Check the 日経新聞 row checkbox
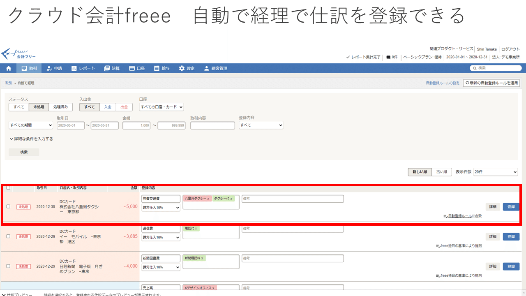The height and width of the screenshot is (296, 526). click(x=8, y=266)
